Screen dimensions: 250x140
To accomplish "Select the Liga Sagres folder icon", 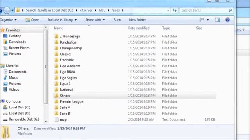I will [56, 78].
